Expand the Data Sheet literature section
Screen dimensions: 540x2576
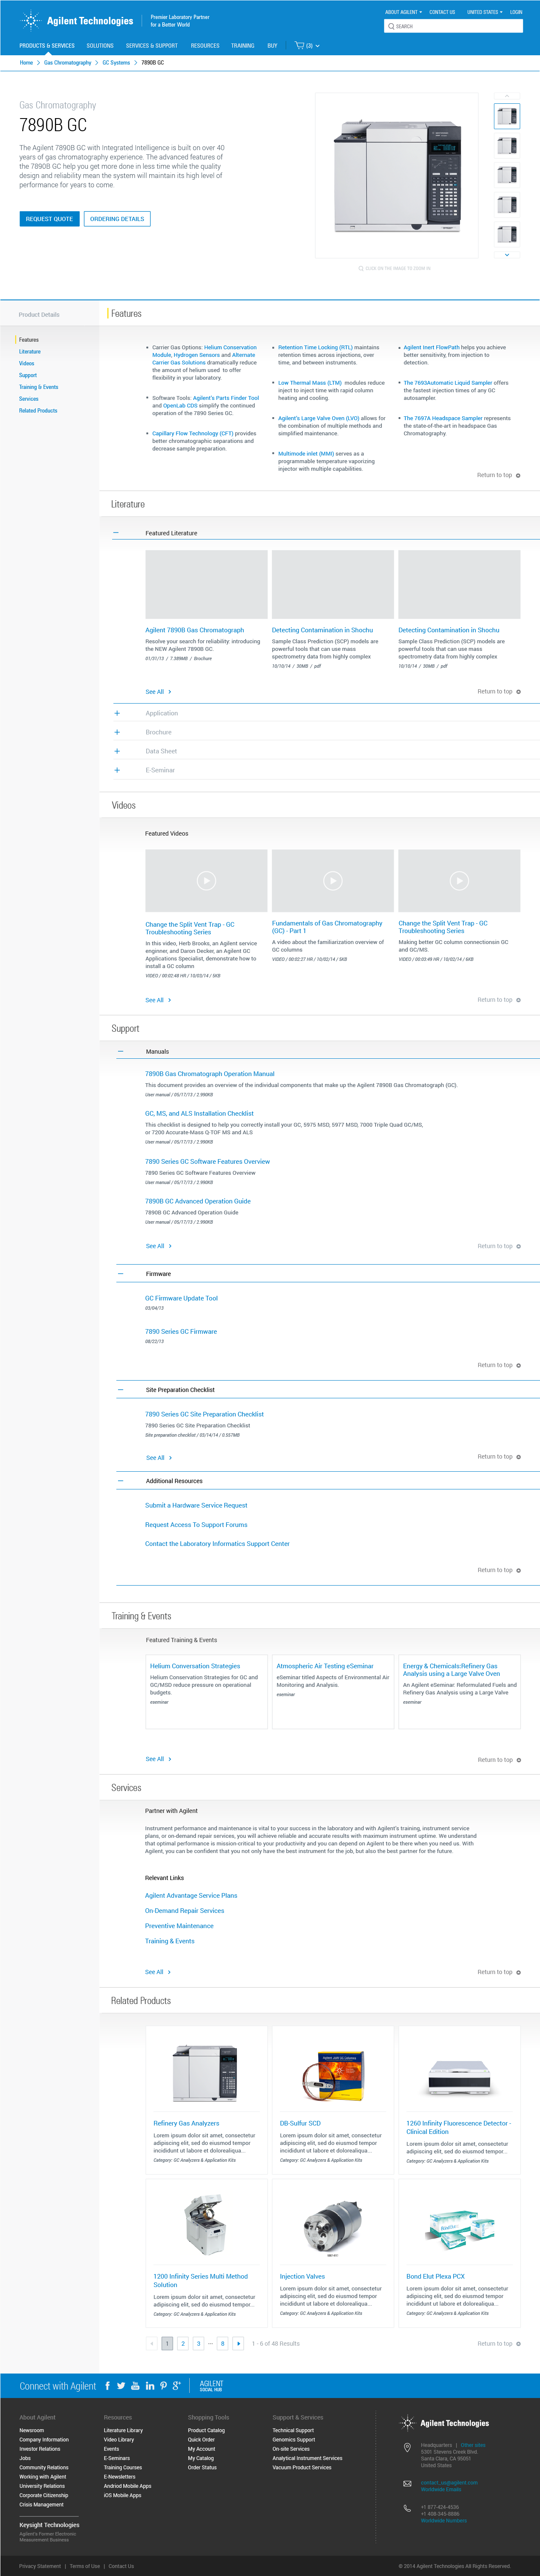click(x=117, y=751)
